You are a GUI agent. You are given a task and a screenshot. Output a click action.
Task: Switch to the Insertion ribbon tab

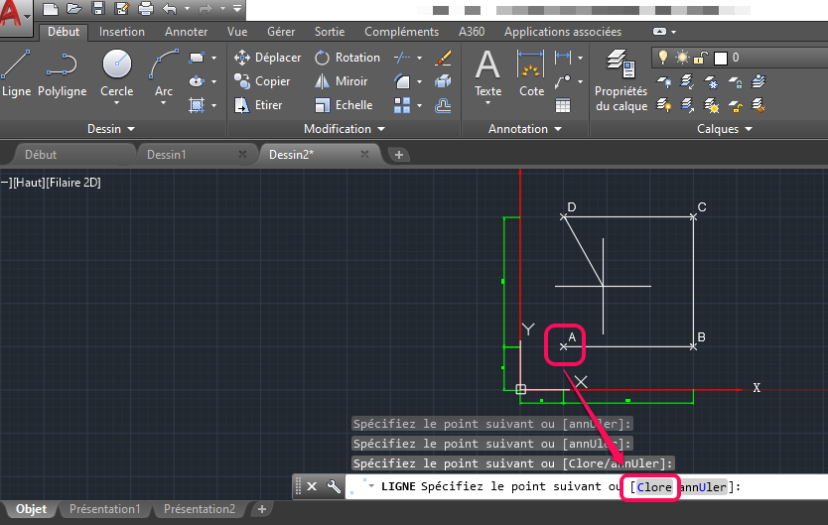[122, 32]
